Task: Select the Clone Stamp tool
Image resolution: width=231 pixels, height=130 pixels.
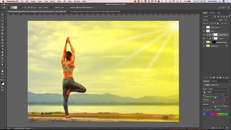Action: tap(3, 40)
